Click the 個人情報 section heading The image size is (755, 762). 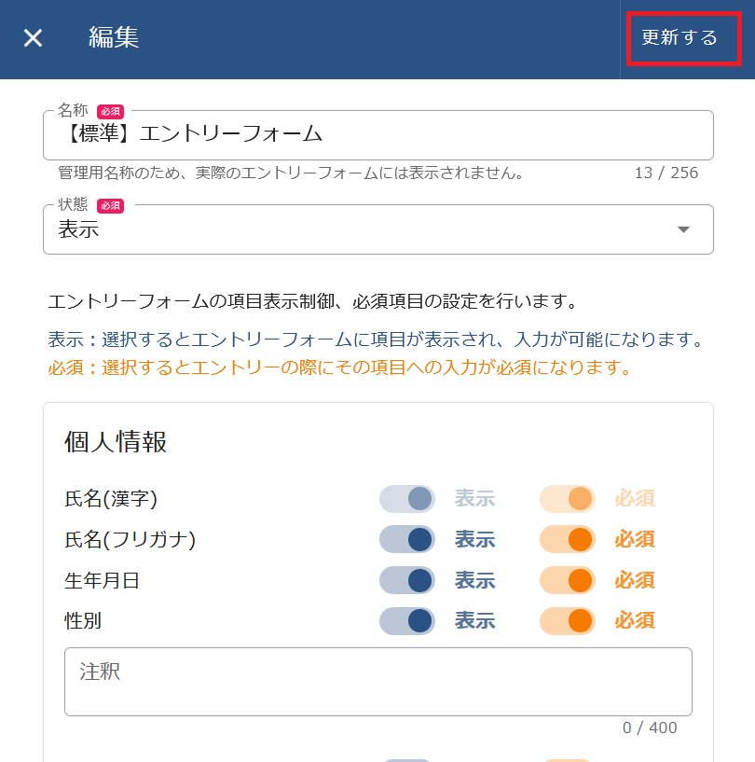(116, 442)
